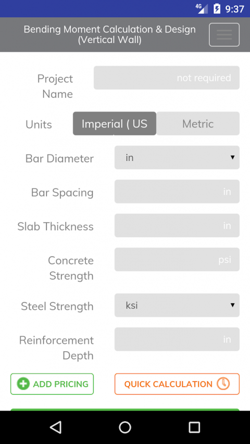The width and height of the screenshot is (250, 444).
Task: Tap the clock icon in Quick Calculation
Action: point(223,384)
